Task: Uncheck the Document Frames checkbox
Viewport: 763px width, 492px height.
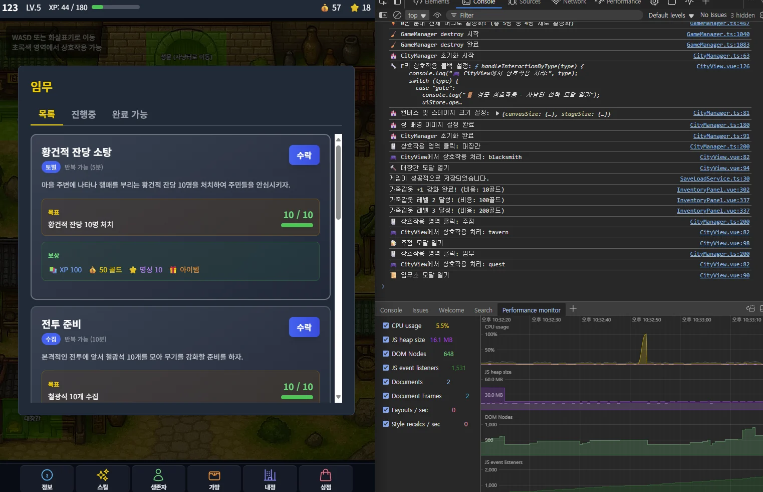Action: click(x=386, y=396)
